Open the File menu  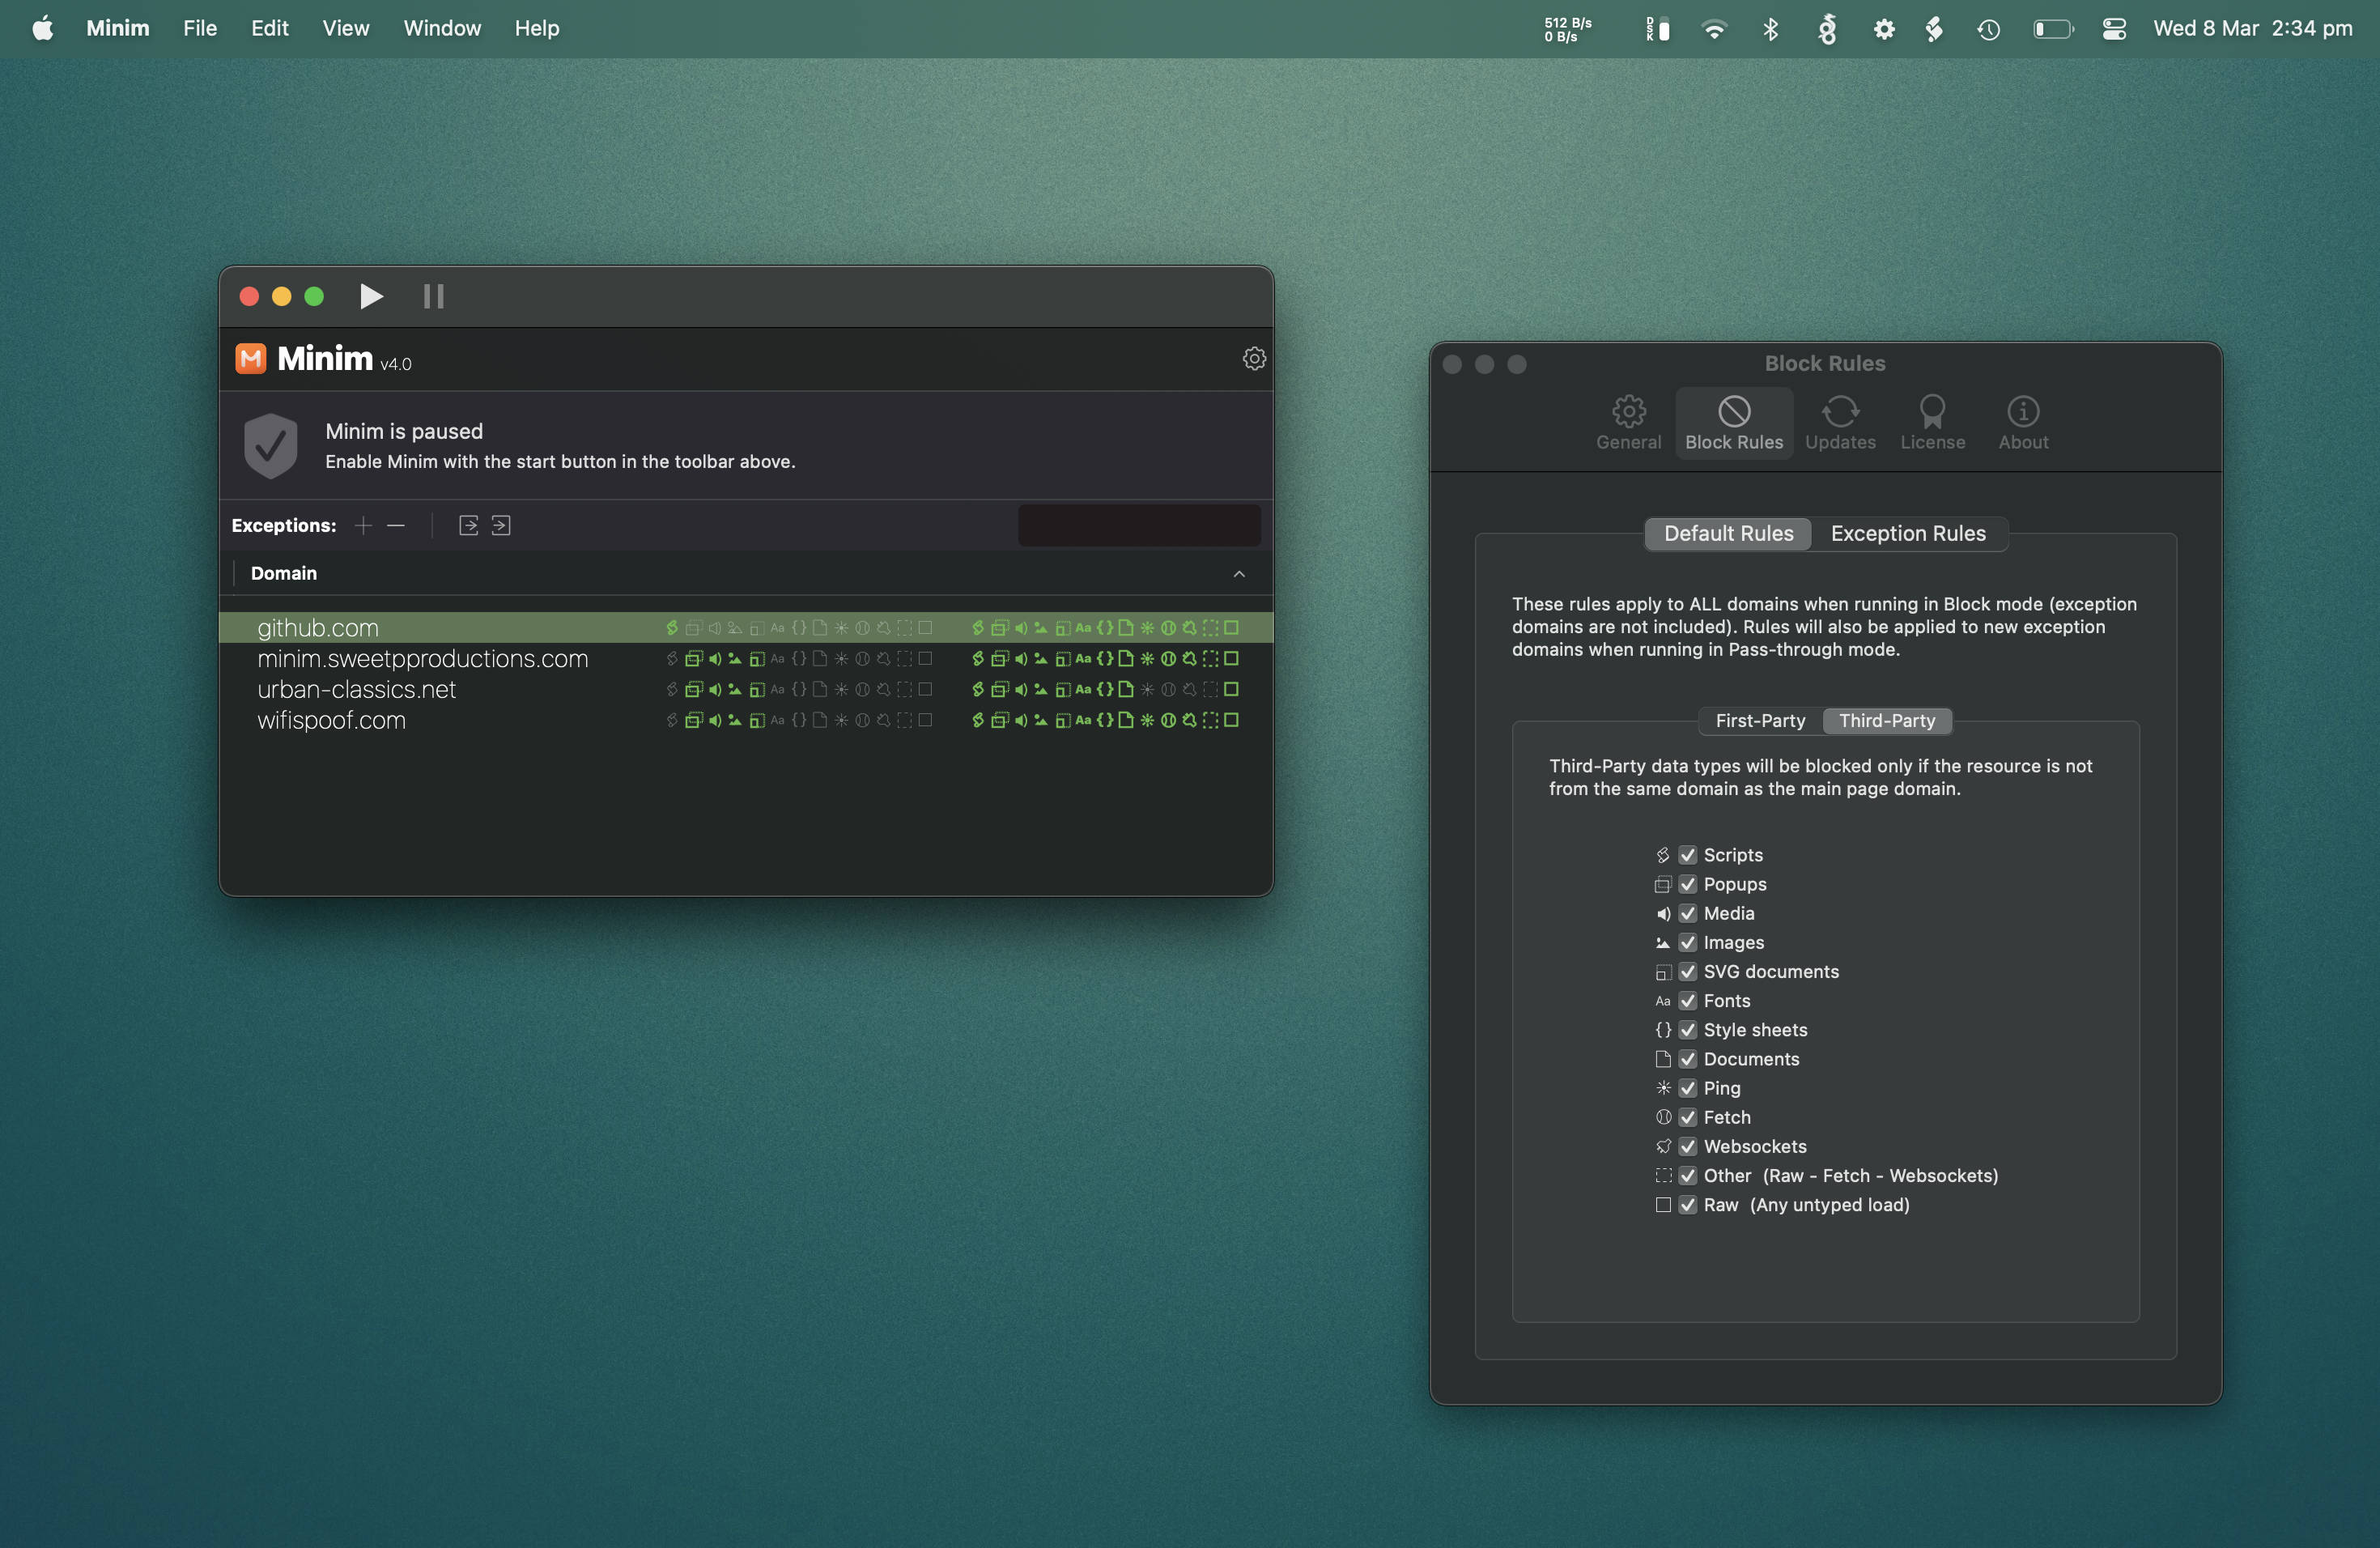coord(200,28)
